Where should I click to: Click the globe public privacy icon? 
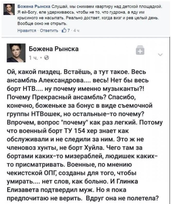(x=47, y=58)
